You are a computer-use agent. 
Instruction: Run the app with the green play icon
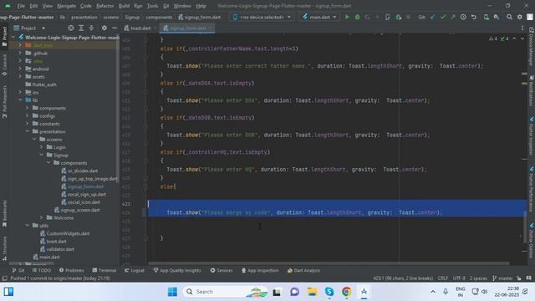tap(347, 17)
